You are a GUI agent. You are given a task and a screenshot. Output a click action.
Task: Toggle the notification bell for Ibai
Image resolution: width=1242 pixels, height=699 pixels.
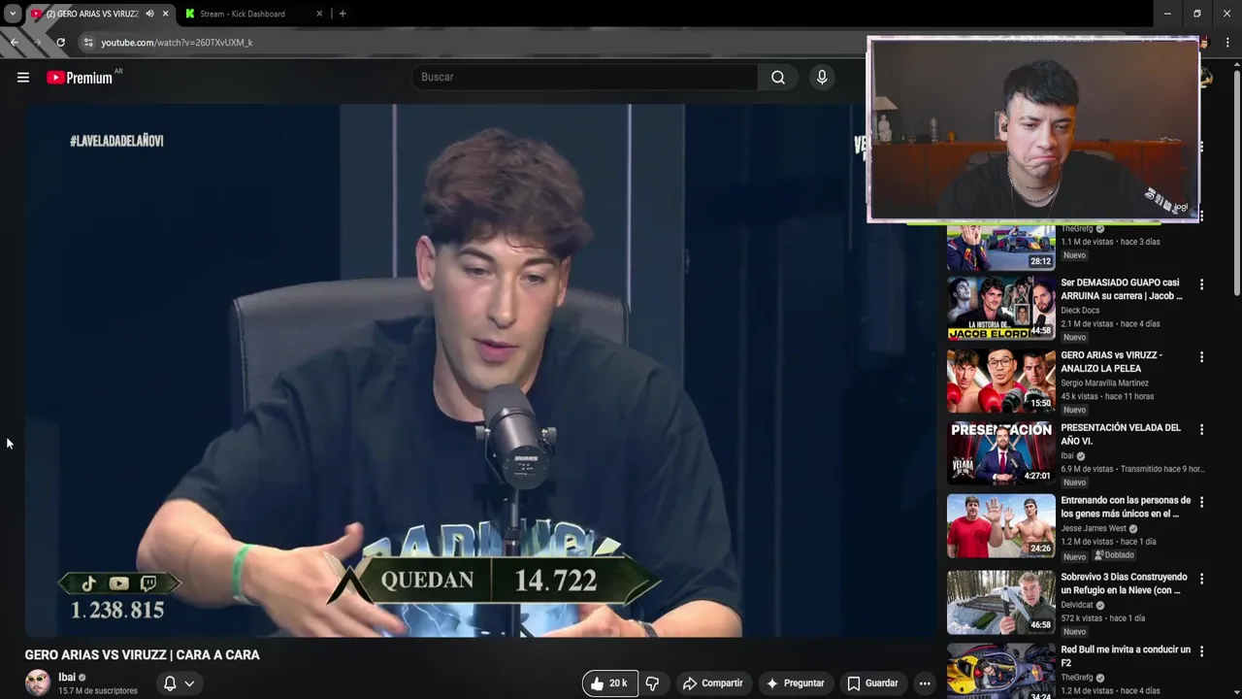pyautogui.click(x=170, y=683)
